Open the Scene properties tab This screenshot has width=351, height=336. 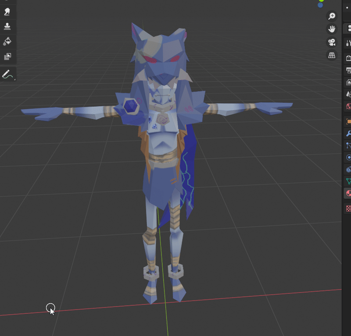coord(348,94)
